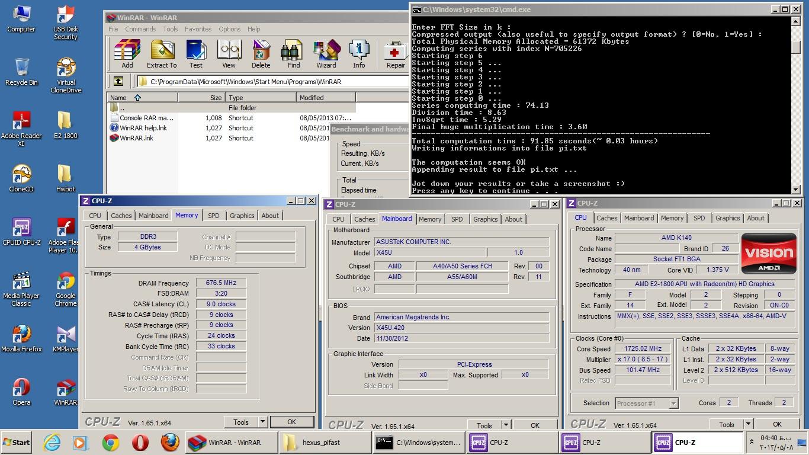The image size is (809, 455).
Task: Open the Recycle Bin on desktop
Action: tap(21, 72)
